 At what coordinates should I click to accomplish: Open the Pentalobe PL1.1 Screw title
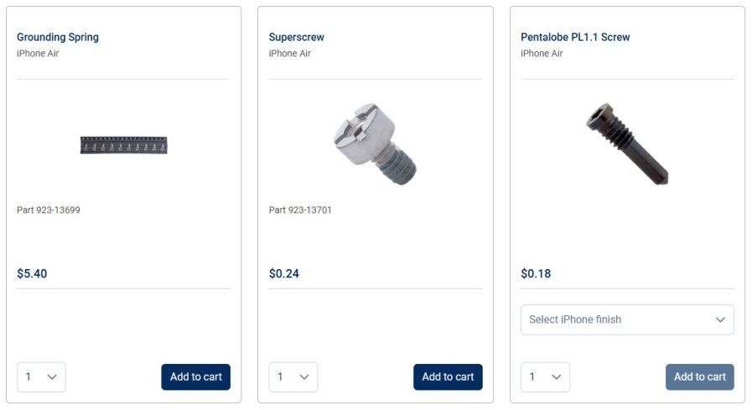575,37
